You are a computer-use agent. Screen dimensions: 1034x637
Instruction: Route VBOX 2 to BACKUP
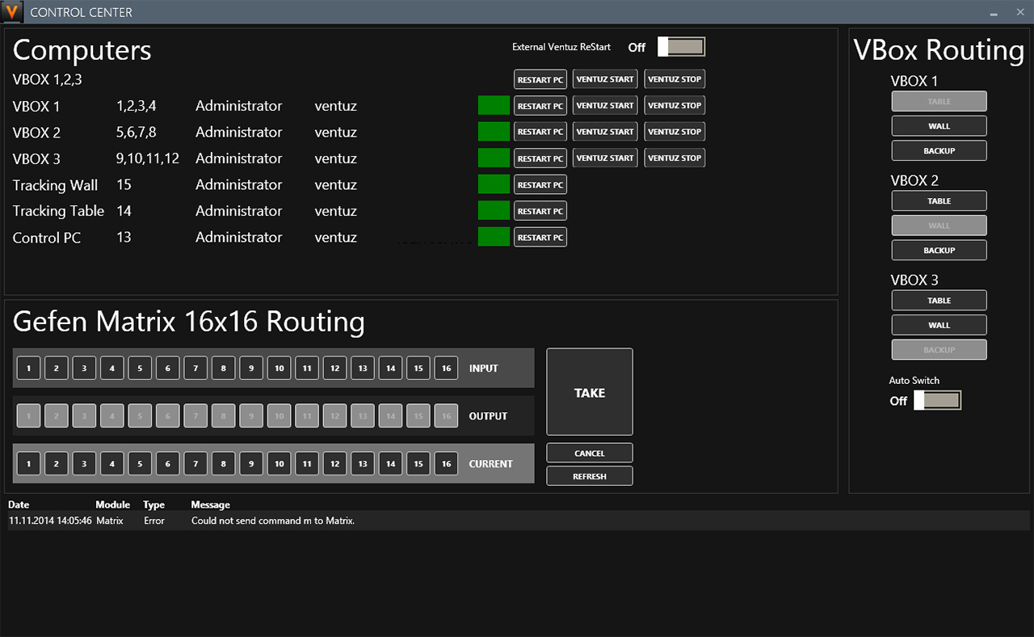point(939,250)
